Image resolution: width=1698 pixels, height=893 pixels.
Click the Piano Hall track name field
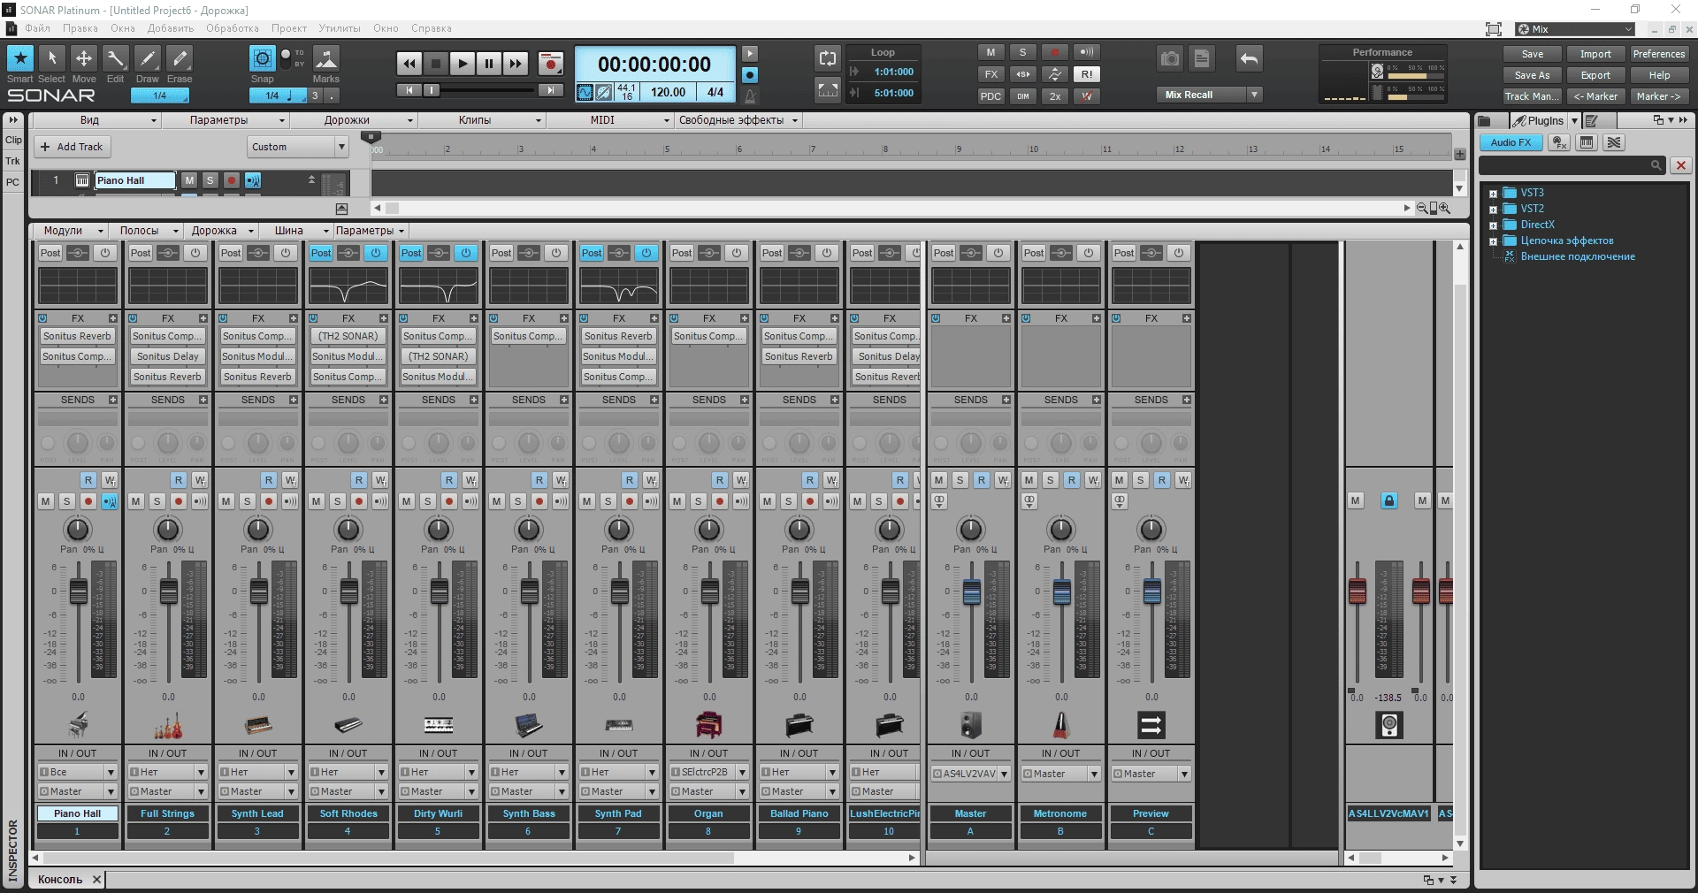[135, 180]
